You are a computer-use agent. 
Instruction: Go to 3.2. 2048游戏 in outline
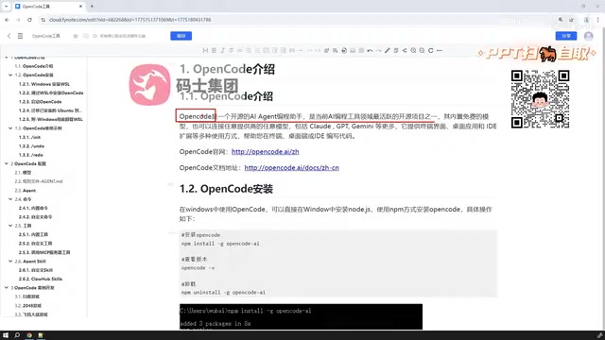pyautogui.click(x=27, y=306)
